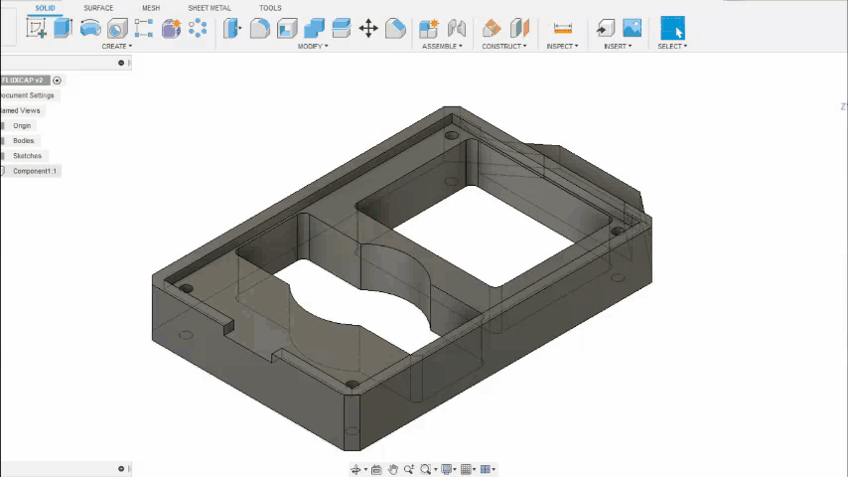Toggle the FLUXCAP v2 activate radio button
The height and width of the screenshot is (477, 848).
57,80
